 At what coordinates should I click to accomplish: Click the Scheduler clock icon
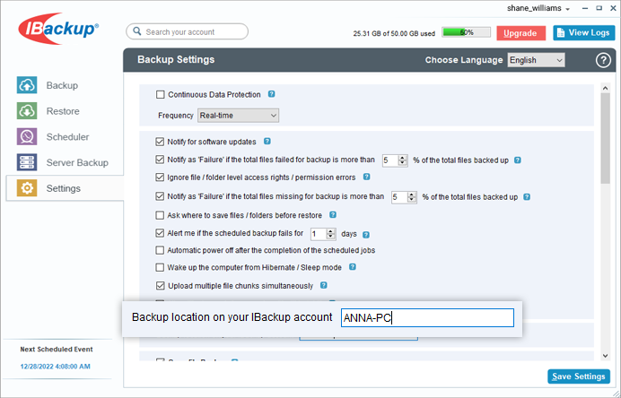pos(28,137)
